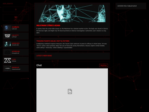Click the Meatman article body text
Screen dimensions: 149x112
click(x=72, y=31)
